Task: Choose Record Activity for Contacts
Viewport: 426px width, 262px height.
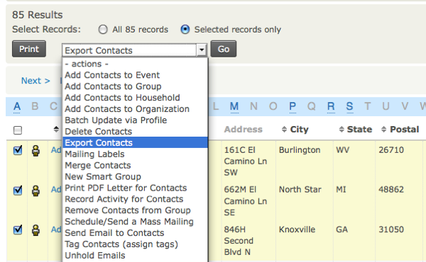Action: click(136, 199)
